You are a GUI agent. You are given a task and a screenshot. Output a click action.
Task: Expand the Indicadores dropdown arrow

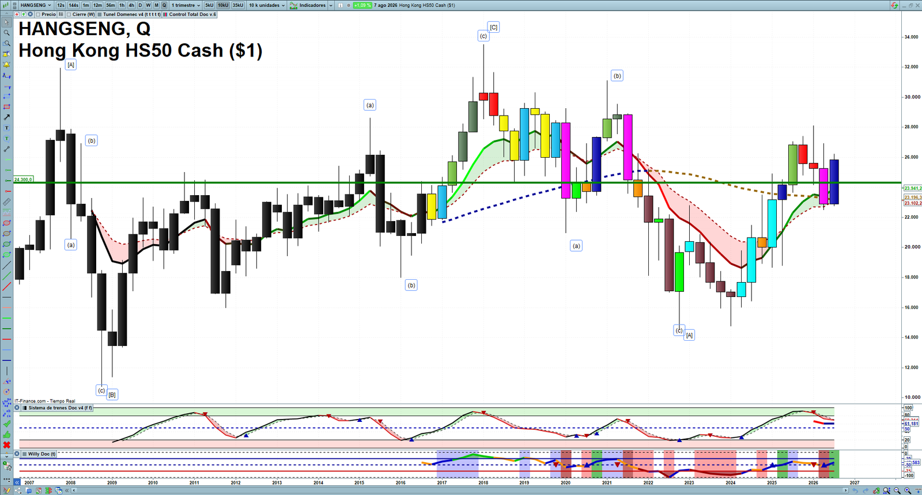(331, 5)
